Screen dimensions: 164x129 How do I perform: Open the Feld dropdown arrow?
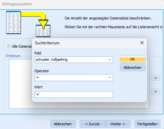[110, 59]
